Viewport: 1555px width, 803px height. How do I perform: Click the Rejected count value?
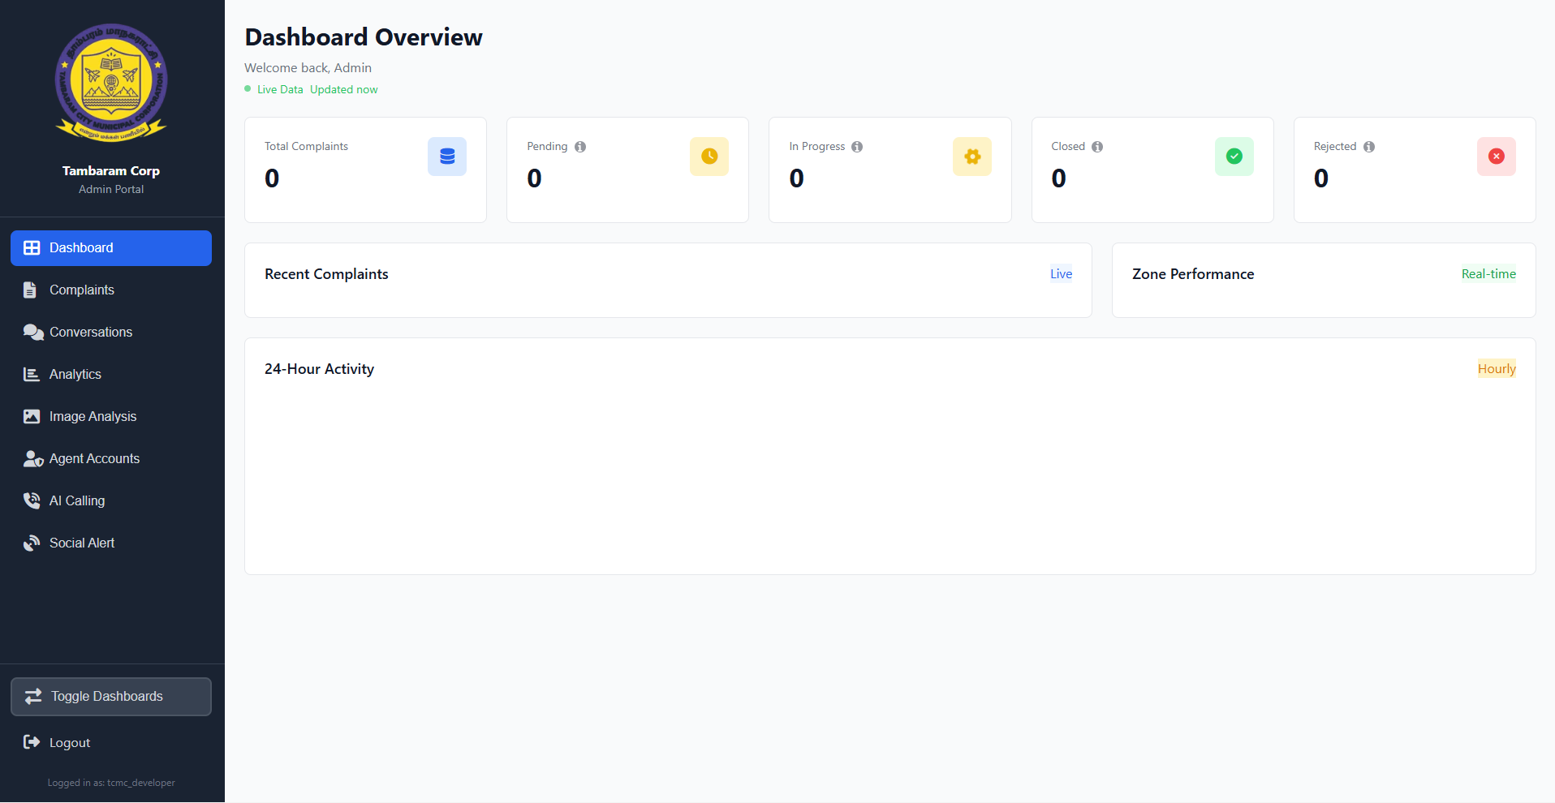pos(1321,178)
